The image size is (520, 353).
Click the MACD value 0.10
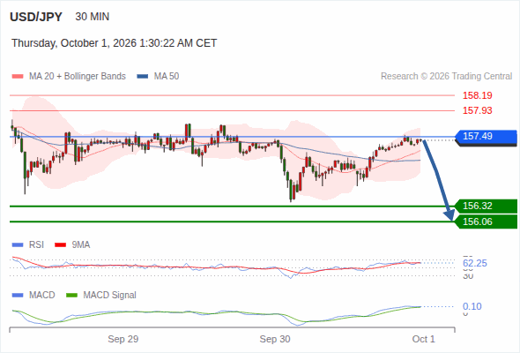tap(472, 306)
